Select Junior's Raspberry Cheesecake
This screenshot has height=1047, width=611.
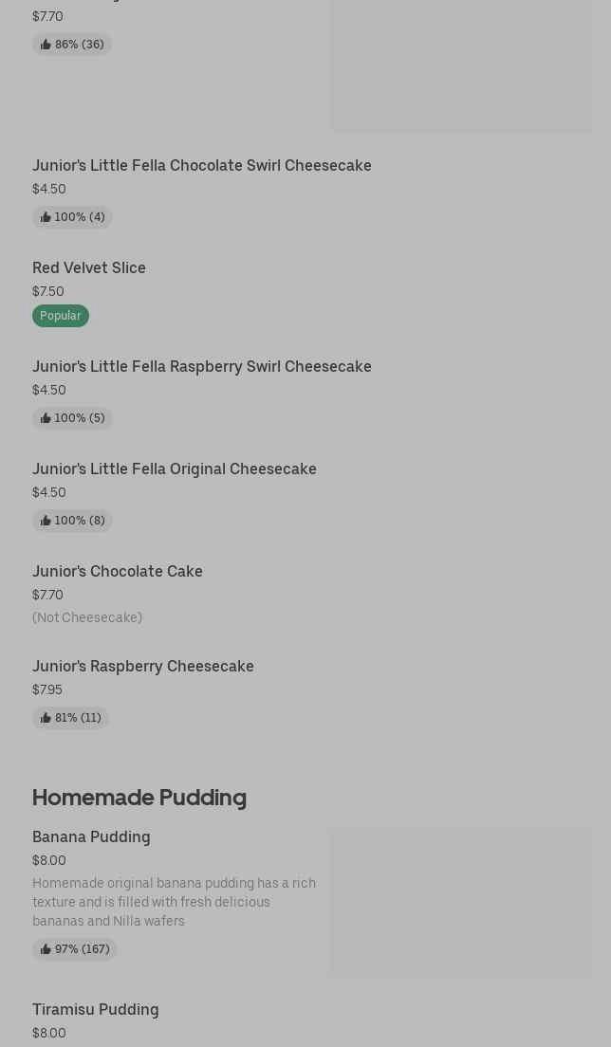pyautogui.click(x=143, y=666)
